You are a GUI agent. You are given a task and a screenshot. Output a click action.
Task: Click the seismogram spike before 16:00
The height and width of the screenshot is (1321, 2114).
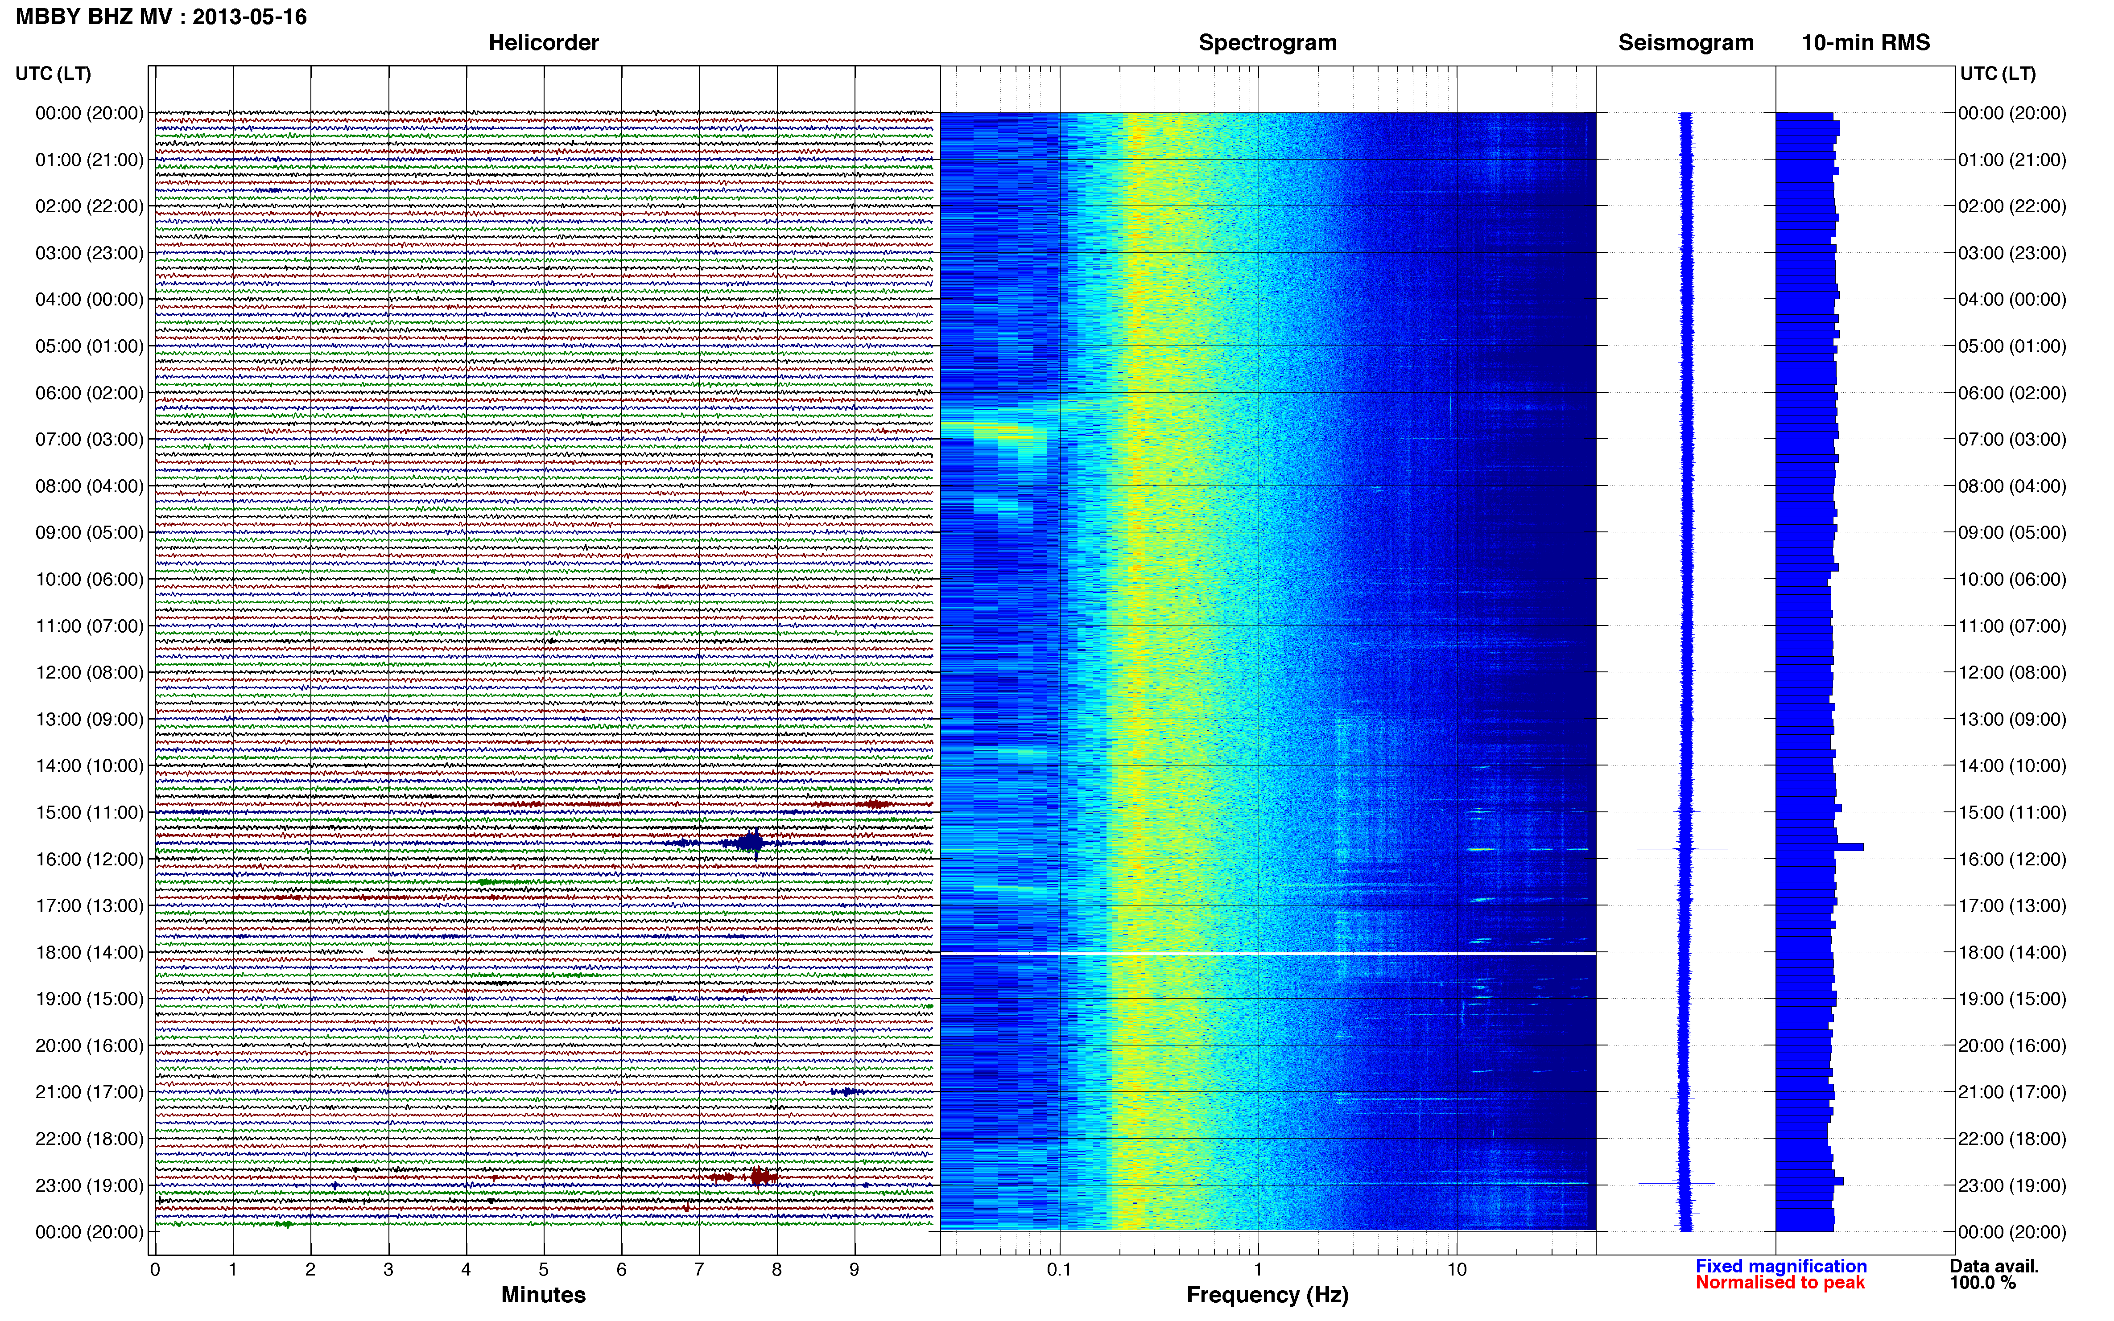1682,848
